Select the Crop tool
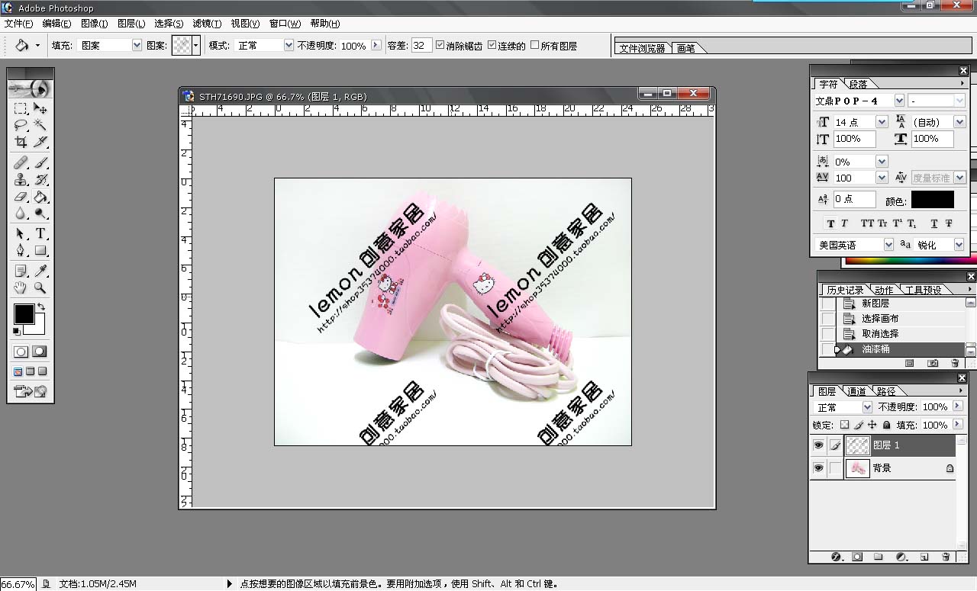 point(21,142)
